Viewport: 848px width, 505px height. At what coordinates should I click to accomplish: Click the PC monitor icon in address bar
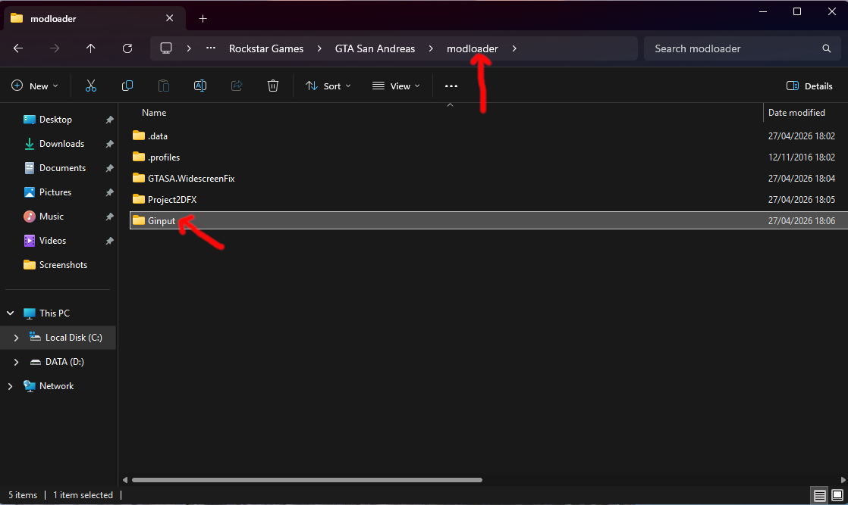point(166,48)
